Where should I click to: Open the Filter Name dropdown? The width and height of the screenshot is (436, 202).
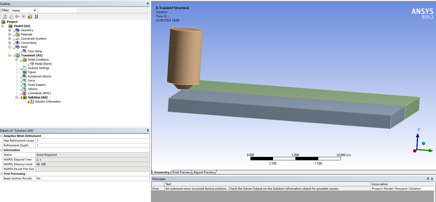35,10
